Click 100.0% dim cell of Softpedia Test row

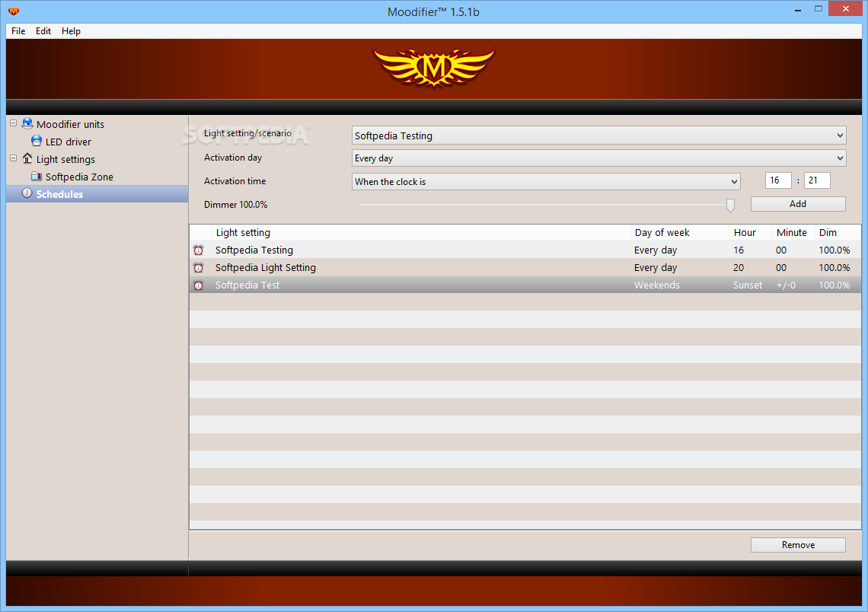click(834, 285)
